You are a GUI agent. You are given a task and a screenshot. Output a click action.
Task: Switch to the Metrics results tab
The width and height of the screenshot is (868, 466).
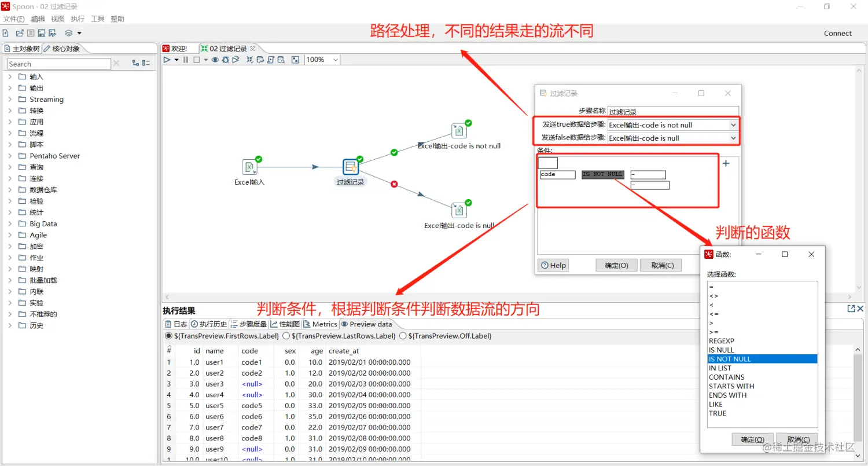coord(320,324)
